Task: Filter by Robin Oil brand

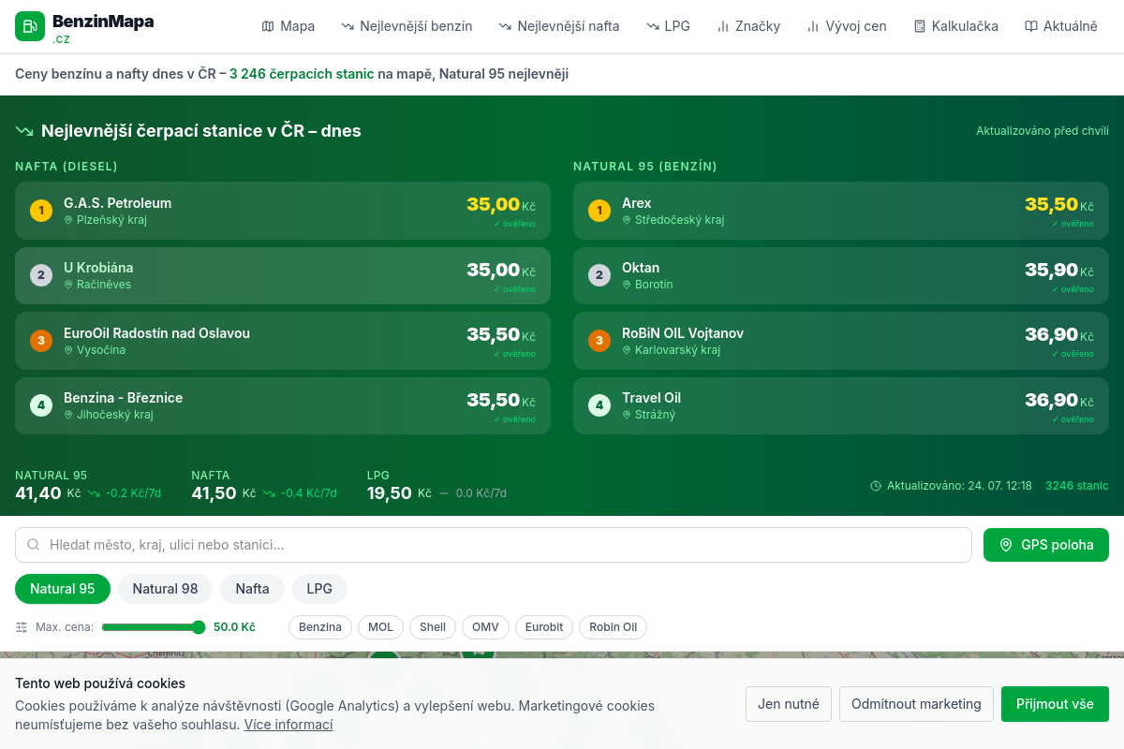Action: pos(613,627)
